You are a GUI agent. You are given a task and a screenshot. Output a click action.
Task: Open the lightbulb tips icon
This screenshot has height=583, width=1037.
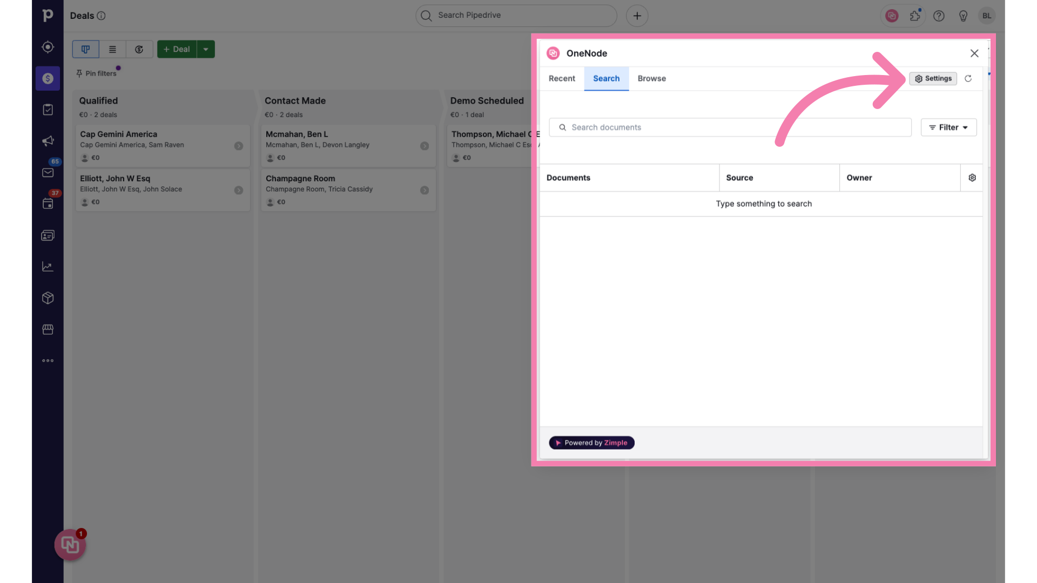[963, 16]
